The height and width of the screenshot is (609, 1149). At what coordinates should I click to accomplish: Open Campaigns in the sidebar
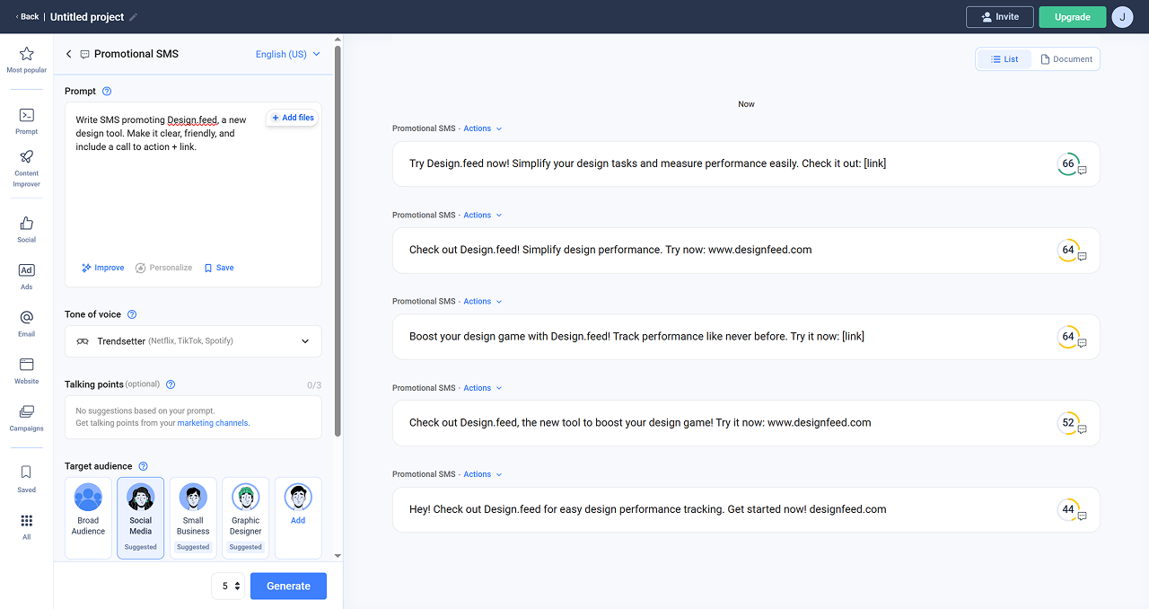26,418
